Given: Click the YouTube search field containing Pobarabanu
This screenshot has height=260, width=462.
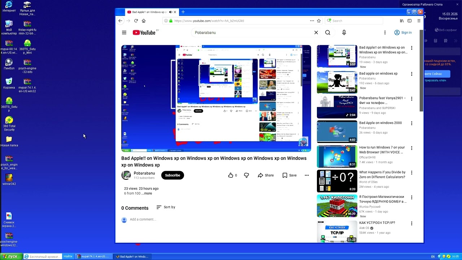Looking at the screenshot, I should (253, 32).
